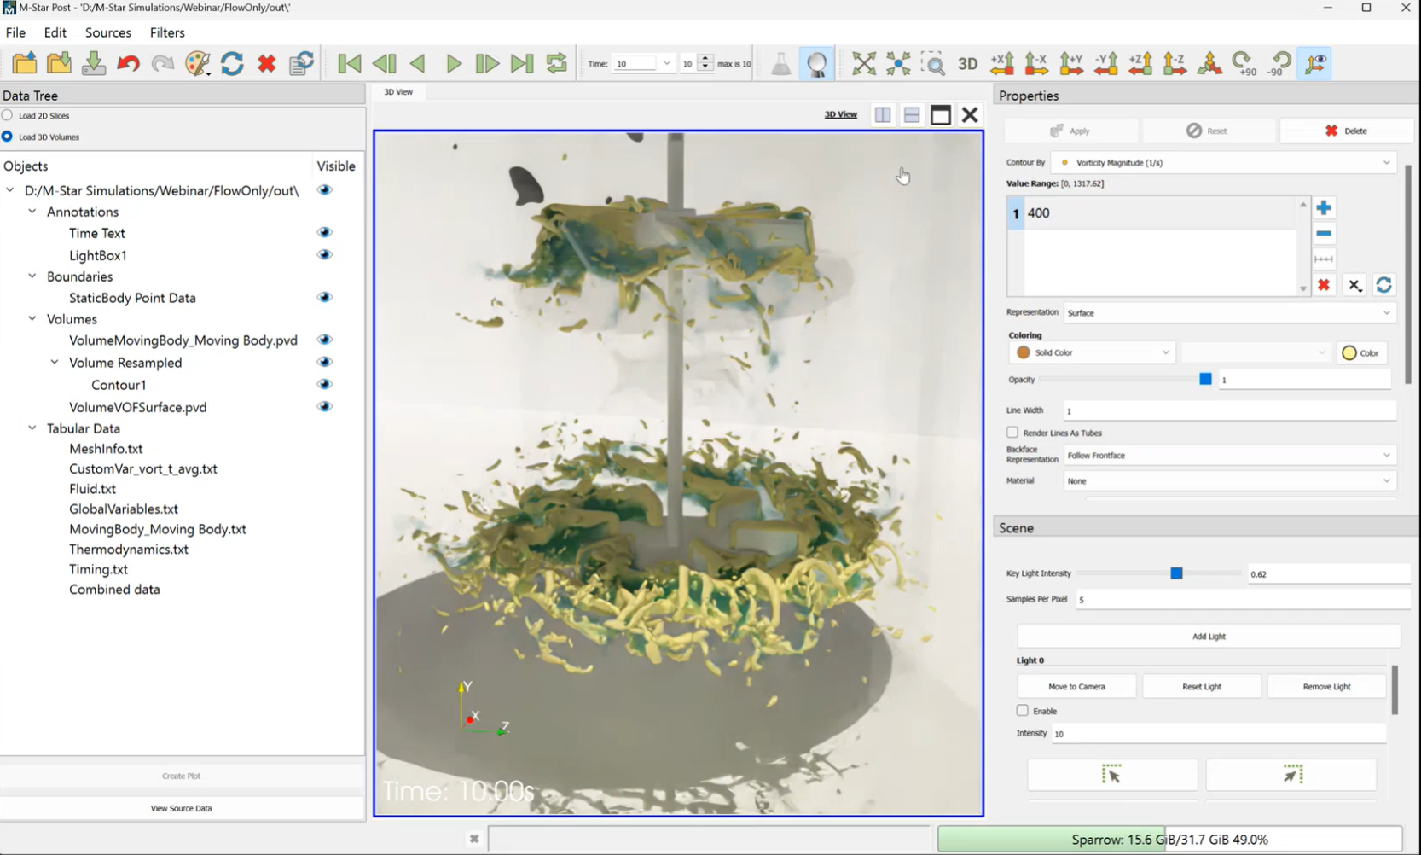Viewport: 1421px width, 855px height.
Task: Toggle the 3D view mode button
Action: (967, 64)
